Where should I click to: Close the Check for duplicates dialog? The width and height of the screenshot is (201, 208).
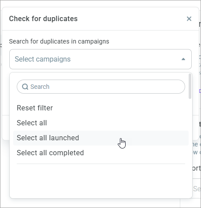pos(189,19)
